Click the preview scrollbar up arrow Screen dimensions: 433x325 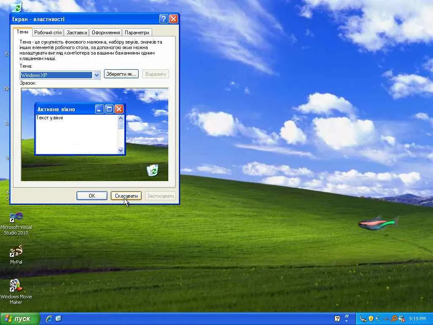[x=121, y=118]
